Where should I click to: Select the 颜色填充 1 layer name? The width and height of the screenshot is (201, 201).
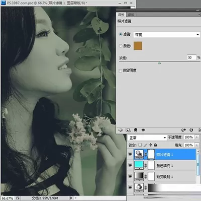tap(164, 166)
